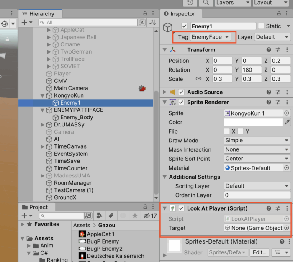293x262 pixels.
Task: Open Sprite Renderer help icon
Action: tap(269, 102)
